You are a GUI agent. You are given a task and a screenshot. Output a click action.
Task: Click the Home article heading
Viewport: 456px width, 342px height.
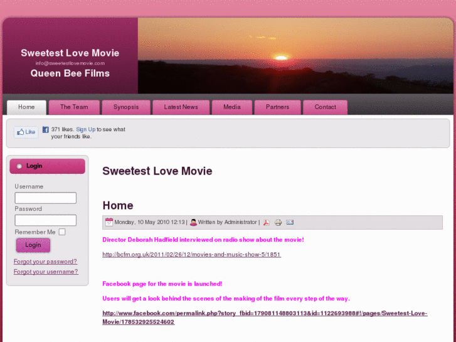pyautogui.click(x=118, y=205)
